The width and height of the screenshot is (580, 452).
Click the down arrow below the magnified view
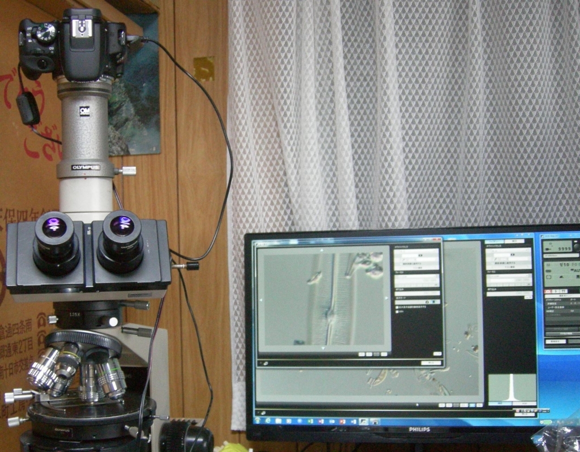(x=323, y=348)
